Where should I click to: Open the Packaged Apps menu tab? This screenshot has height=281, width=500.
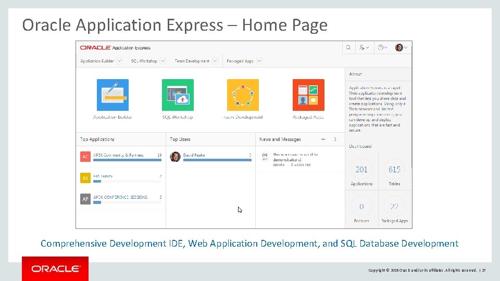pyautogui.click(x=240, y=61)
